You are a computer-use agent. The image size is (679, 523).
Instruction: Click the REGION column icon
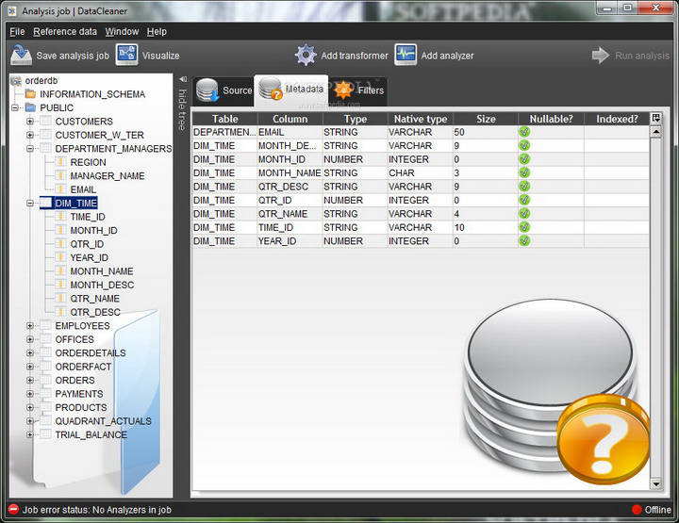click(60, 162)
